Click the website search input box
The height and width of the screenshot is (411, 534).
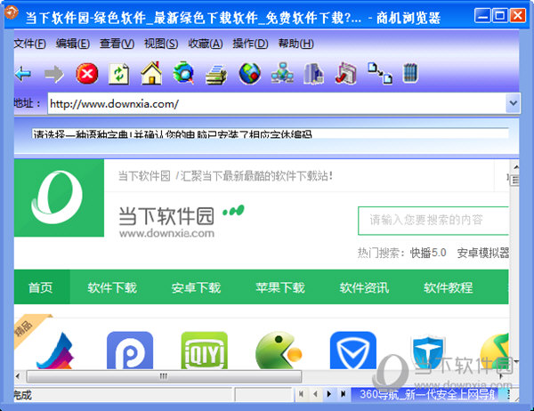click(433, 221)
